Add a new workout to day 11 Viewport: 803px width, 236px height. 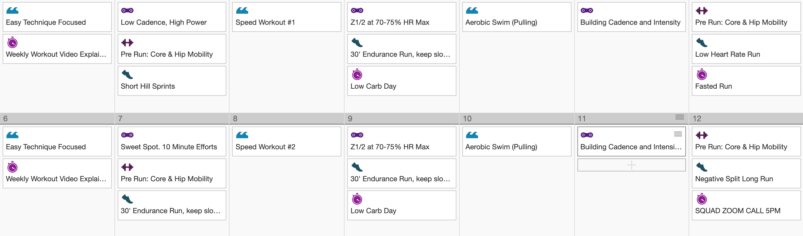[x=631, y=165]
